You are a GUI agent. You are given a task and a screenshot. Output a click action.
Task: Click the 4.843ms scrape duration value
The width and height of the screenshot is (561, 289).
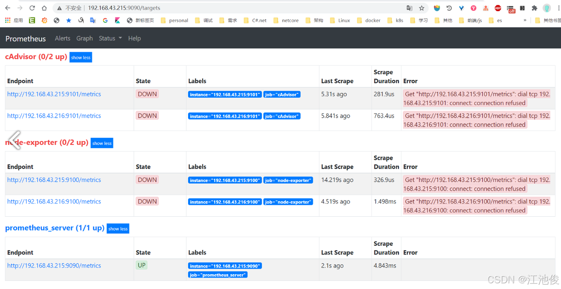tap(385, 266)
